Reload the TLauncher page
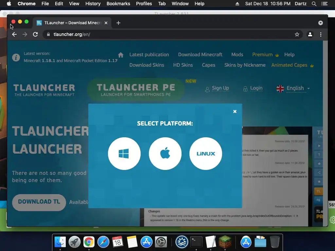This screenshot has height=251, width=335. (35, 34)
